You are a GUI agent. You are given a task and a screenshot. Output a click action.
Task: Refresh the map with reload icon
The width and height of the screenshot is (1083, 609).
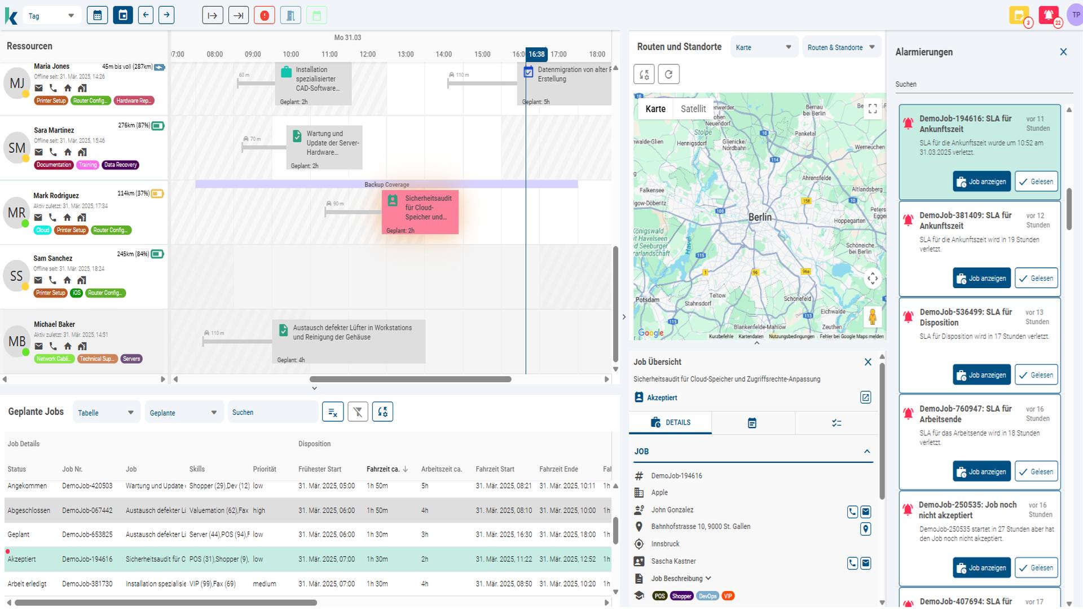[x=668, y=74]
